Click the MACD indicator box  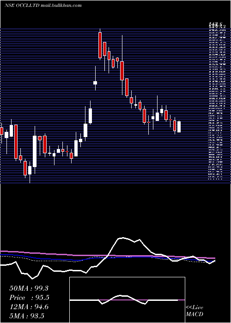pos(127,300)
